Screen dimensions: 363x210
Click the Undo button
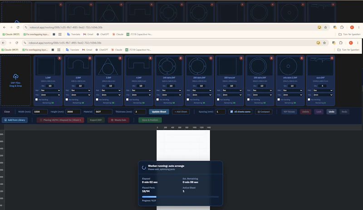332,112
